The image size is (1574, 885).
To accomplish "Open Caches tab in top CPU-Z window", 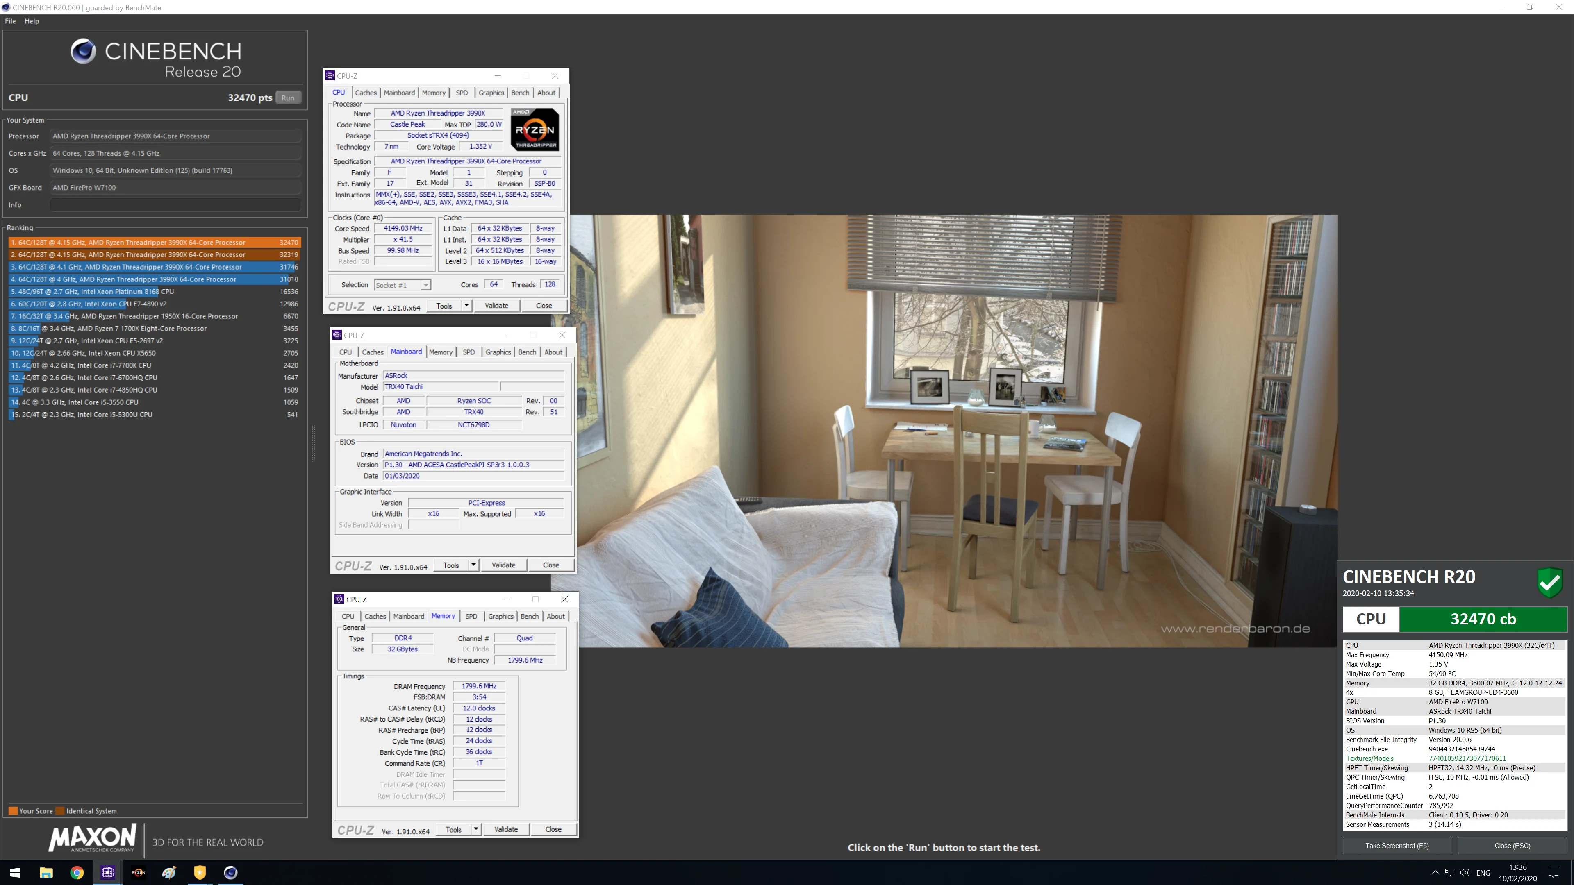I will [365, 93].
